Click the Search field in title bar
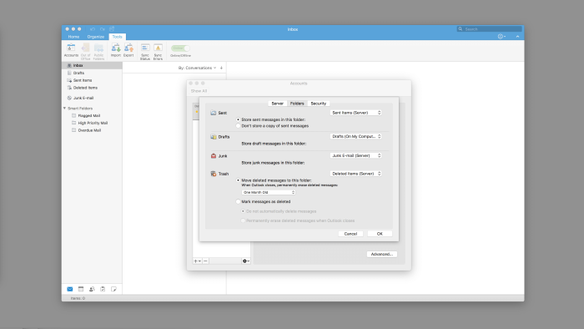The width and height of the screenshot is (584, 329). [x=489, y=29]
